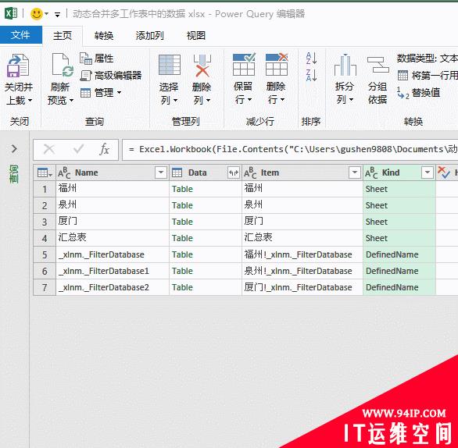Open the Table link in row 1 福州
Image resolution: width=458 pixels, height=448 pixels.
tap(182, 189)
